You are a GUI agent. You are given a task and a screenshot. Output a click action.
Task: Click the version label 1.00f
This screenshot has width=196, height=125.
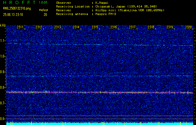(x=43, y=2)
